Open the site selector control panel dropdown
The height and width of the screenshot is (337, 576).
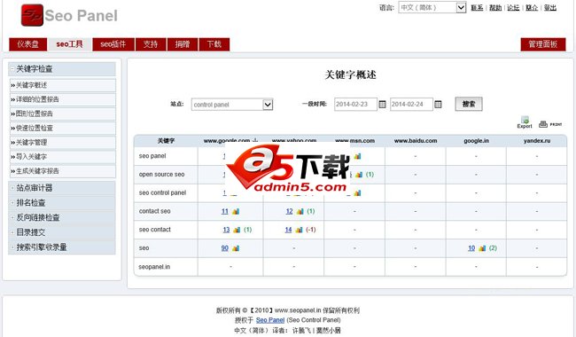232,105
